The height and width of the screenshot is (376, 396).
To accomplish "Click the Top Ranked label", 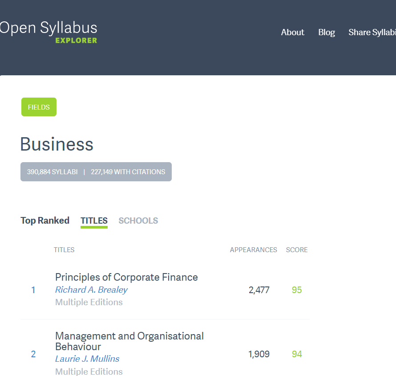I will (45, 221).
